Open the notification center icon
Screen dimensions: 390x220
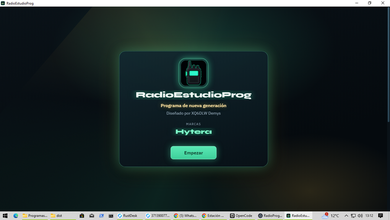(x=381, y=216)
